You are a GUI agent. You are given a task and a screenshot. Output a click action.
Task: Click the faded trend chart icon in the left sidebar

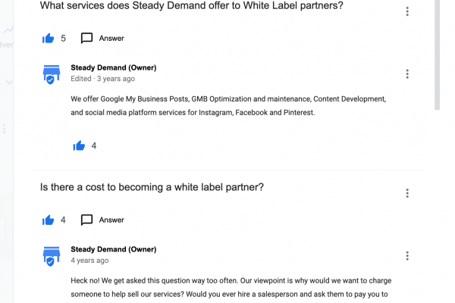8,30
